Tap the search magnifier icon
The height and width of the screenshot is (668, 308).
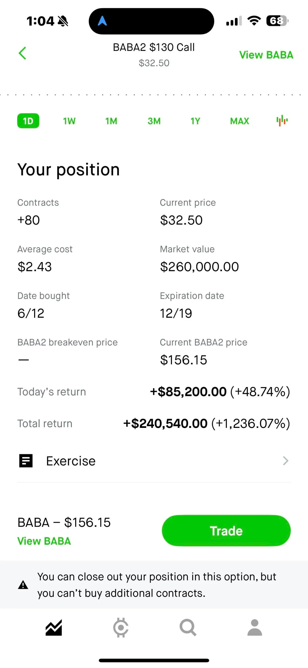(188, 628)
